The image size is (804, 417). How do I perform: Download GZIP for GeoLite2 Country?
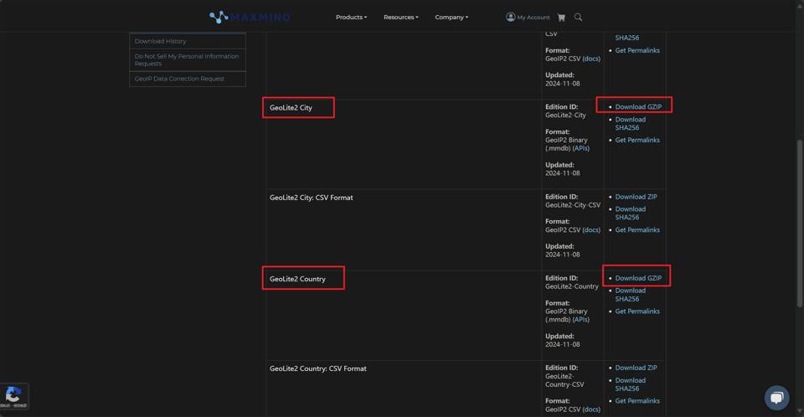point(638,278)
